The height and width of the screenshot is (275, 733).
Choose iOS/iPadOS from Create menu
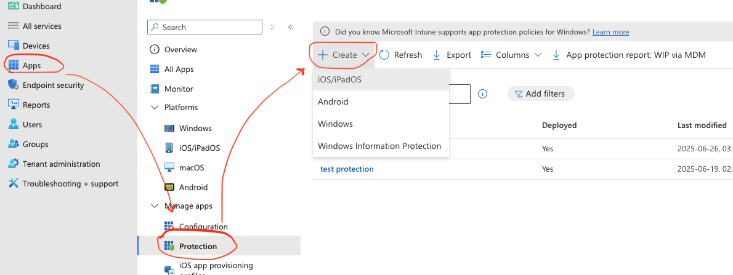click(x=381, y=79)
